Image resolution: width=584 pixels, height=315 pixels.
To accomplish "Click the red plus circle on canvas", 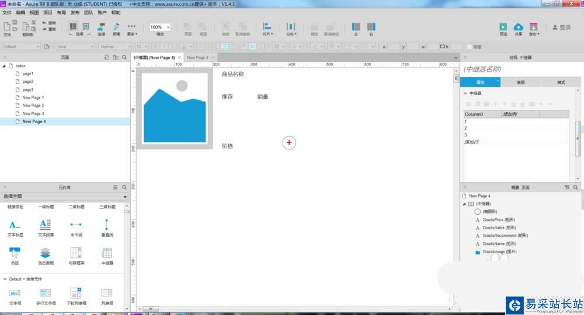I will tap(289, 142).
